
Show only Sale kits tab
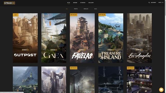pyautogui.click(x=96, y=9)
